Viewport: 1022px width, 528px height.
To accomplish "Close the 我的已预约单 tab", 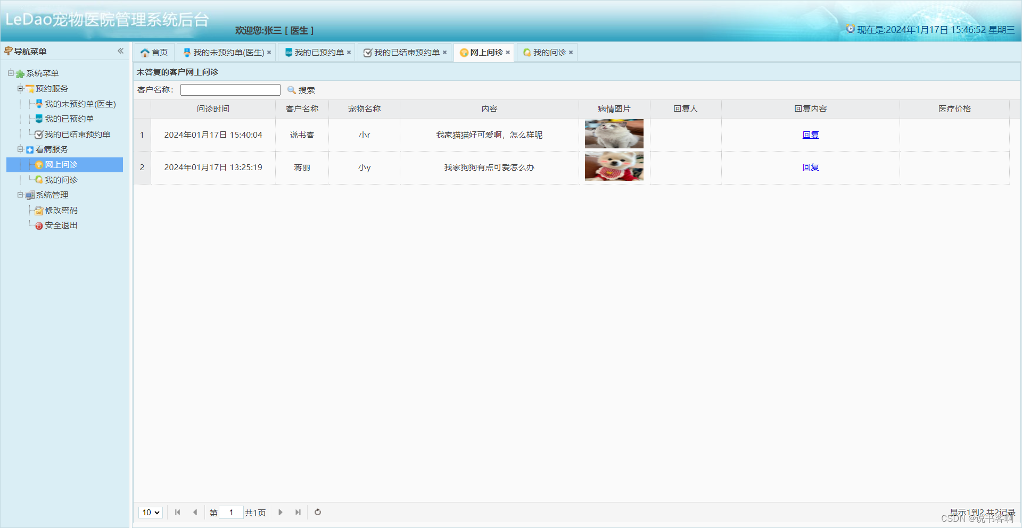I will tap(349, 52).
